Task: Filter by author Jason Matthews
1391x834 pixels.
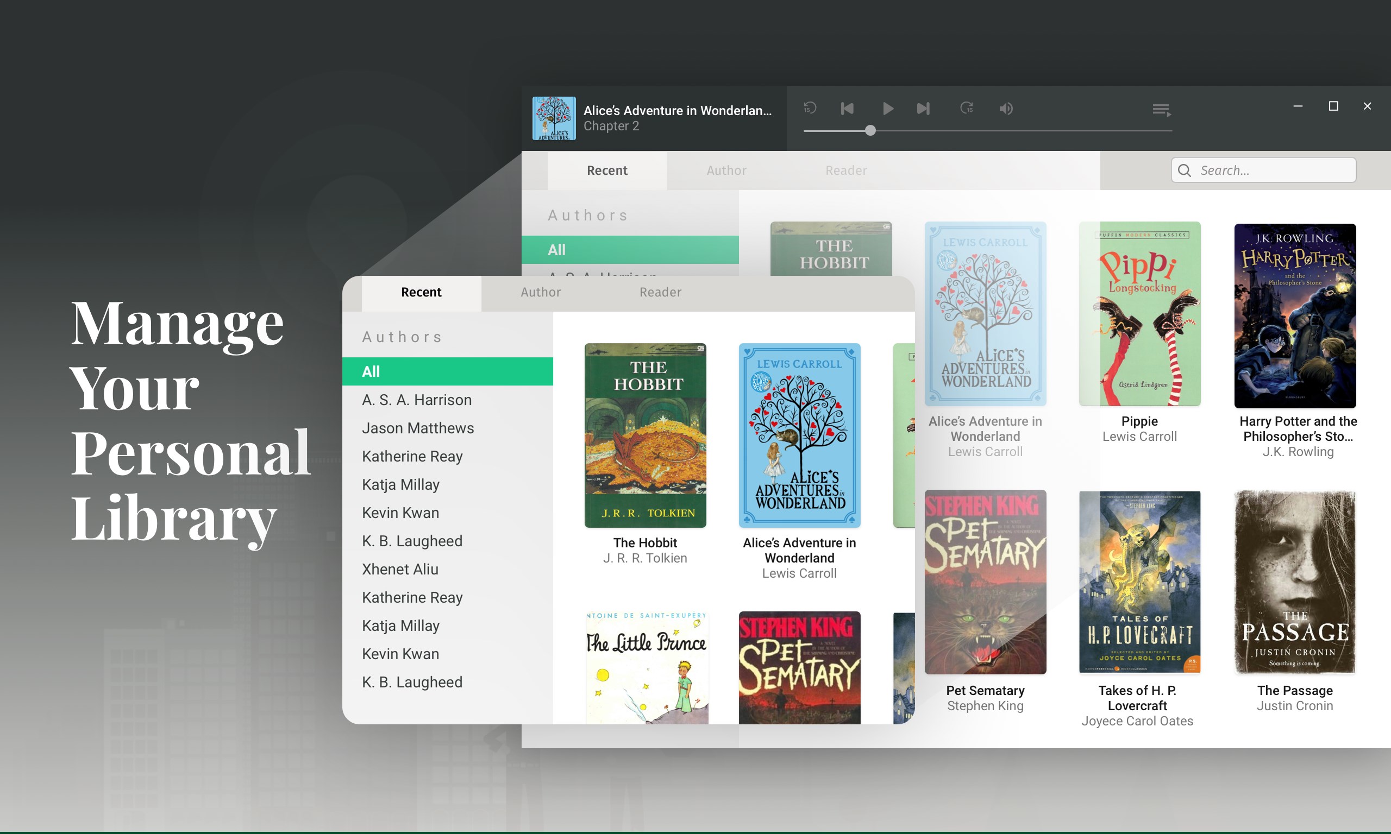Action: click(x=417, y=428)
